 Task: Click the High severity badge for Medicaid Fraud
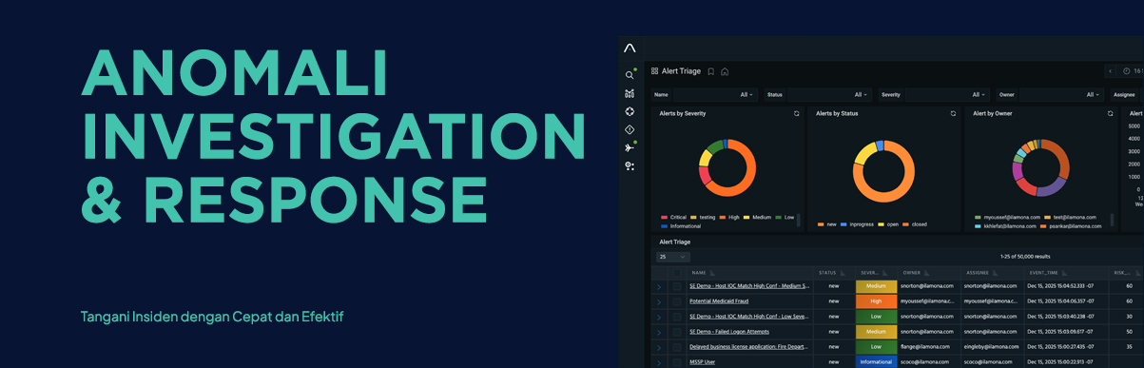(x=876, y=301)
